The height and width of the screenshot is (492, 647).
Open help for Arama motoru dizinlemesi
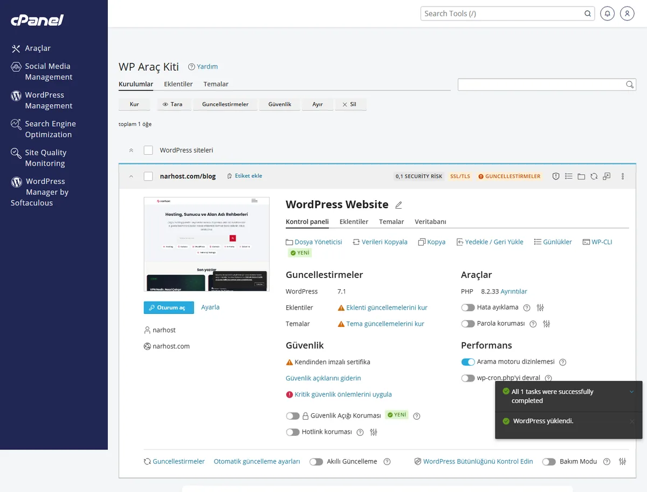point(563,362)
